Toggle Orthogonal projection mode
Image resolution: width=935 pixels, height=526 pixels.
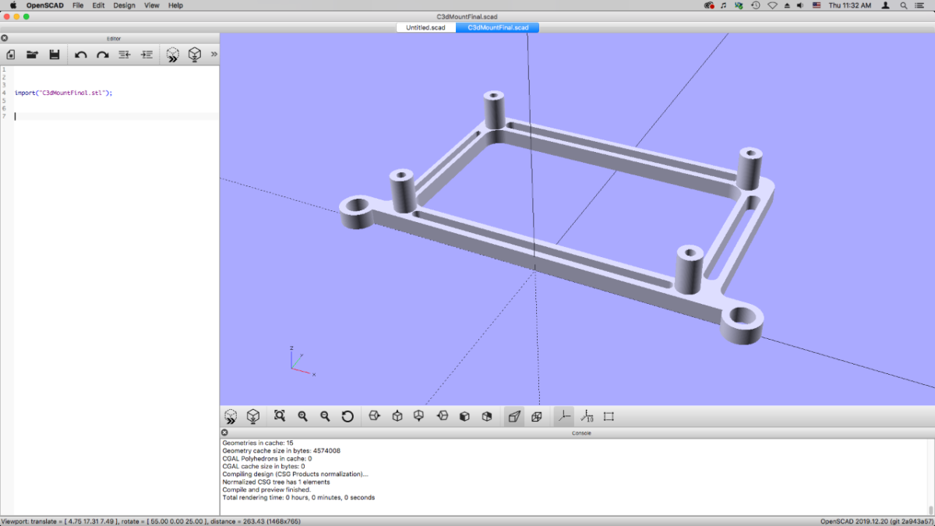(536, 416)
